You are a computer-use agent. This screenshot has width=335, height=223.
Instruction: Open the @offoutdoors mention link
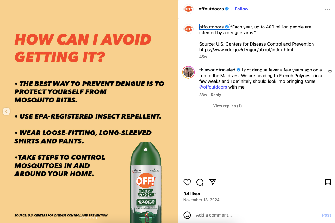point(213,87)
